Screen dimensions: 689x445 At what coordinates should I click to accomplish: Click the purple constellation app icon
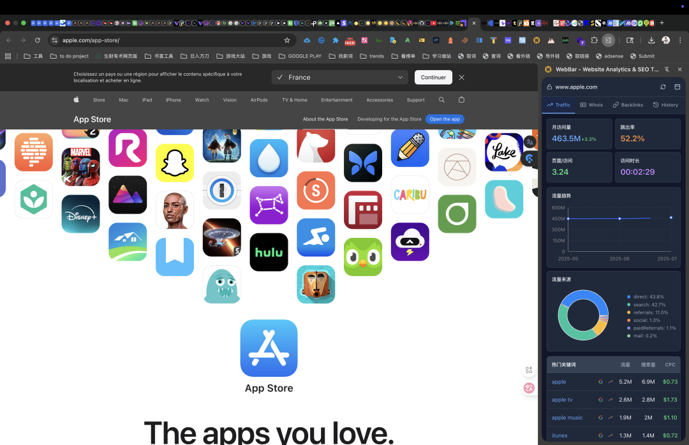(269, 205)
